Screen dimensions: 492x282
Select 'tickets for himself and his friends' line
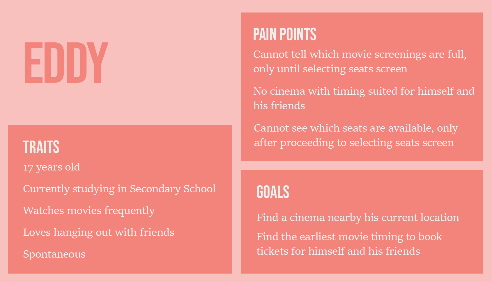pos(338,251)
